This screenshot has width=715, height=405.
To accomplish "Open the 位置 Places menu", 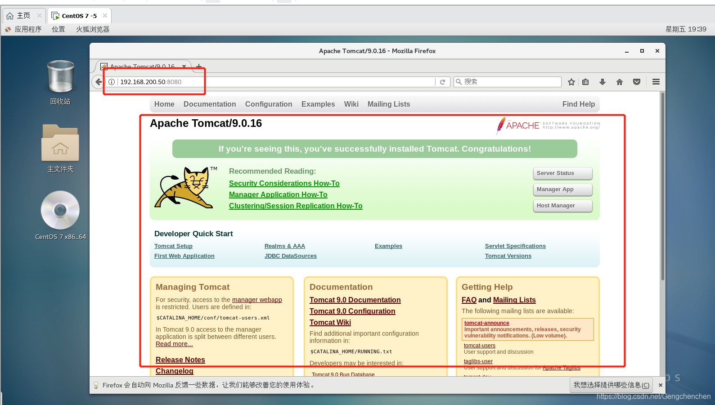I will point(58,29).
